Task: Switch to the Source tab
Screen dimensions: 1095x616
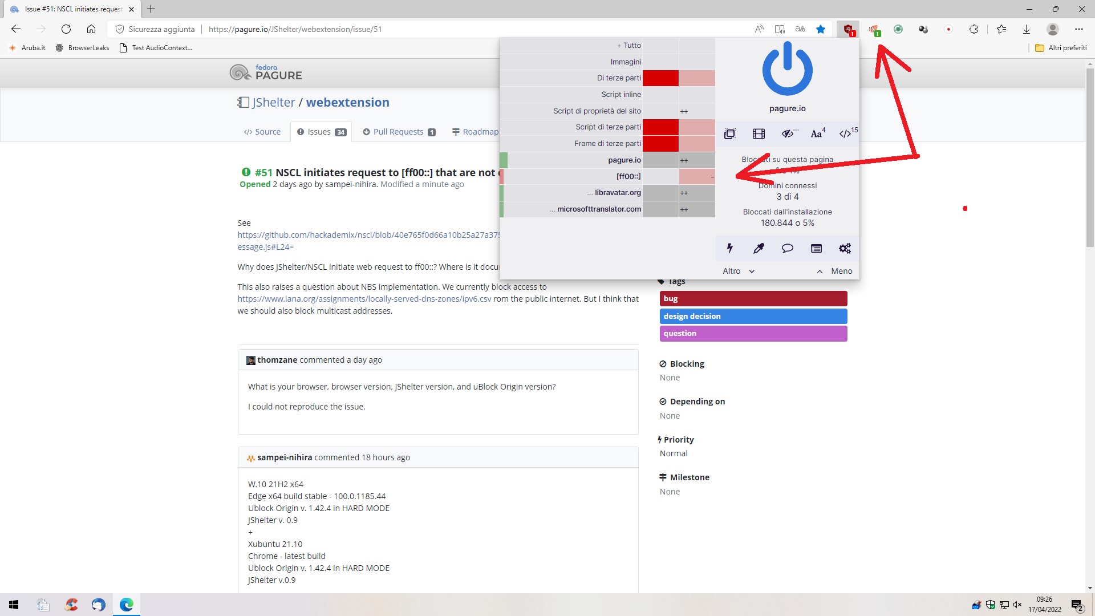Action: click(x=262, y=132)
